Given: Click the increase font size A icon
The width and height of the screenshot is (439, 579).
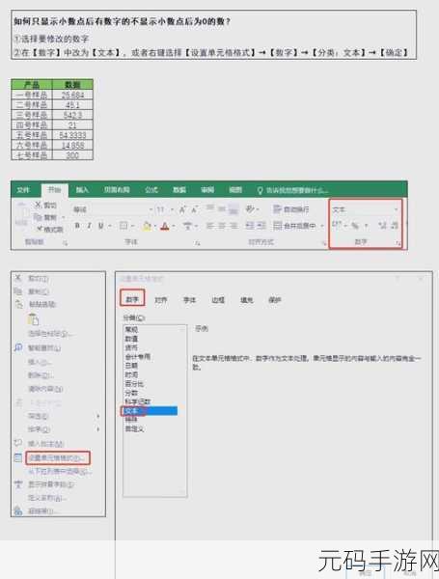Looking at the screenshot, I should tap(182, 209).
